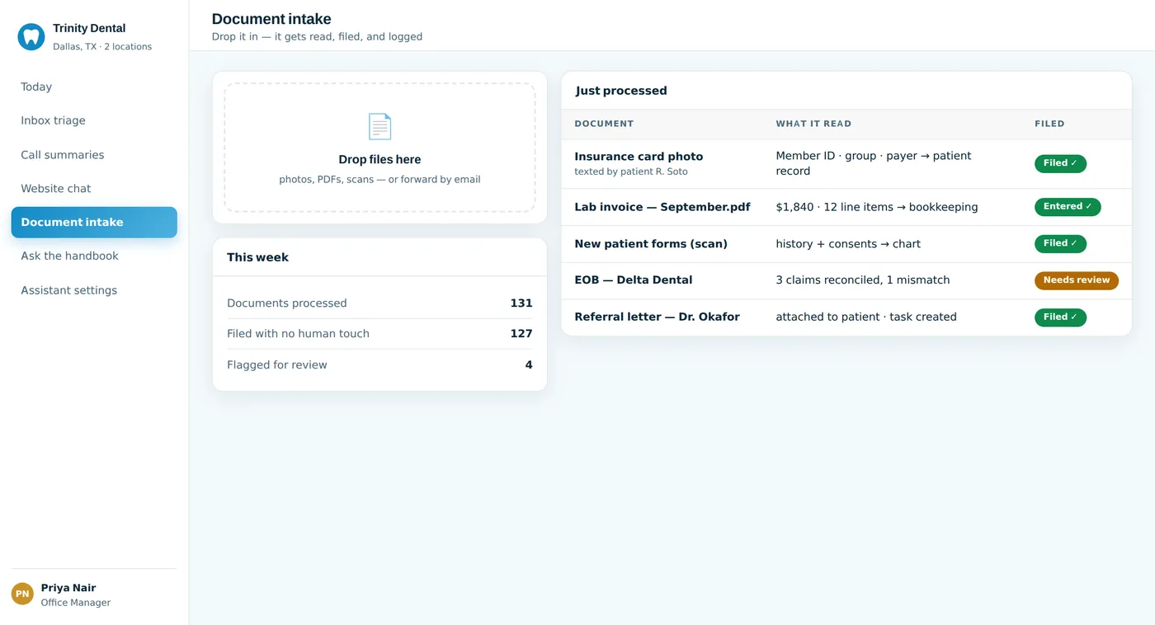Click "texted by patient R. Soto" subtext
Image resolution: width=1155 pixels, height=625 pixels.
coord(631,172)
